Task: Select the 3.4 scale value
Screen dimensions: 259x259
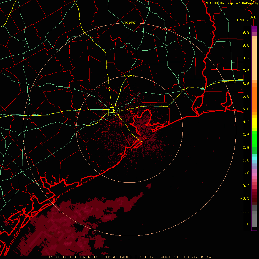Action: coord(246,135)
